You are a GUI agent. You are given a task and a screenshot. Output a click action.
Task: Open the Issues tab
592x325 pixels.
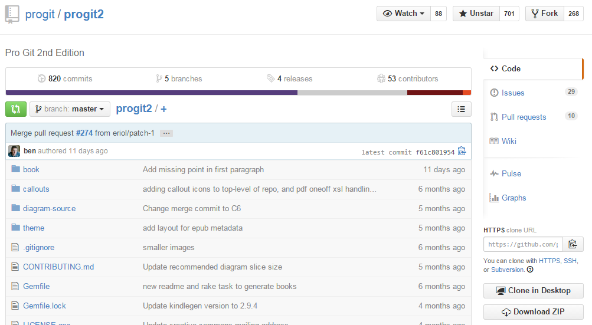(x=533, y=93)
